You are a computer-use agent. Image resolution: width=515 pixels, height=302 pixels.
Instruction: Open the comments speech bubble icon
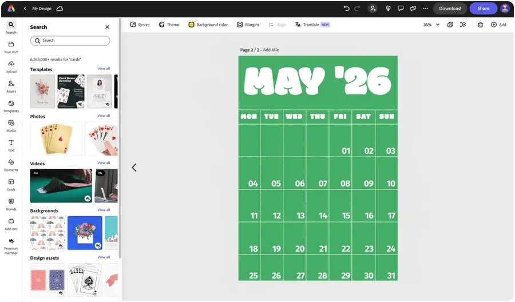(401, 9)
